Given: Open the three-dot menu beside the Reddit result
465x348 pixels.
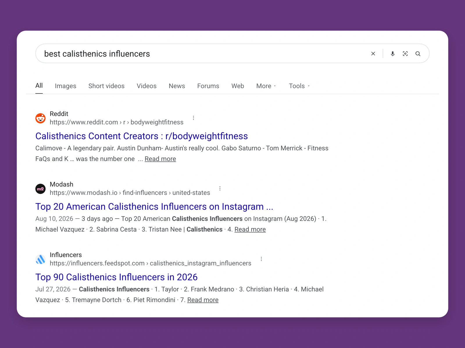Looking at the screenshot, I should 193,118.
